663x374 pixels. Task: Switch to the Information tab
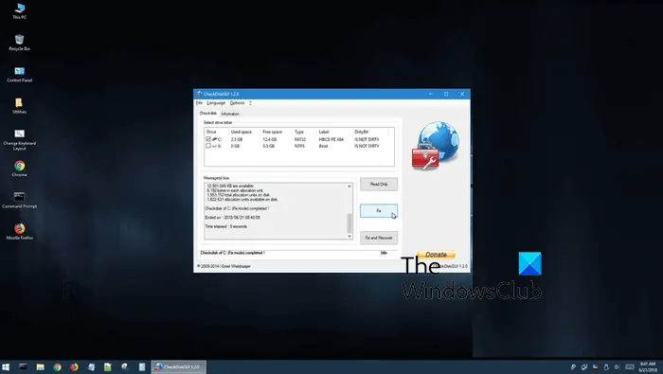[x=230, y=114]
